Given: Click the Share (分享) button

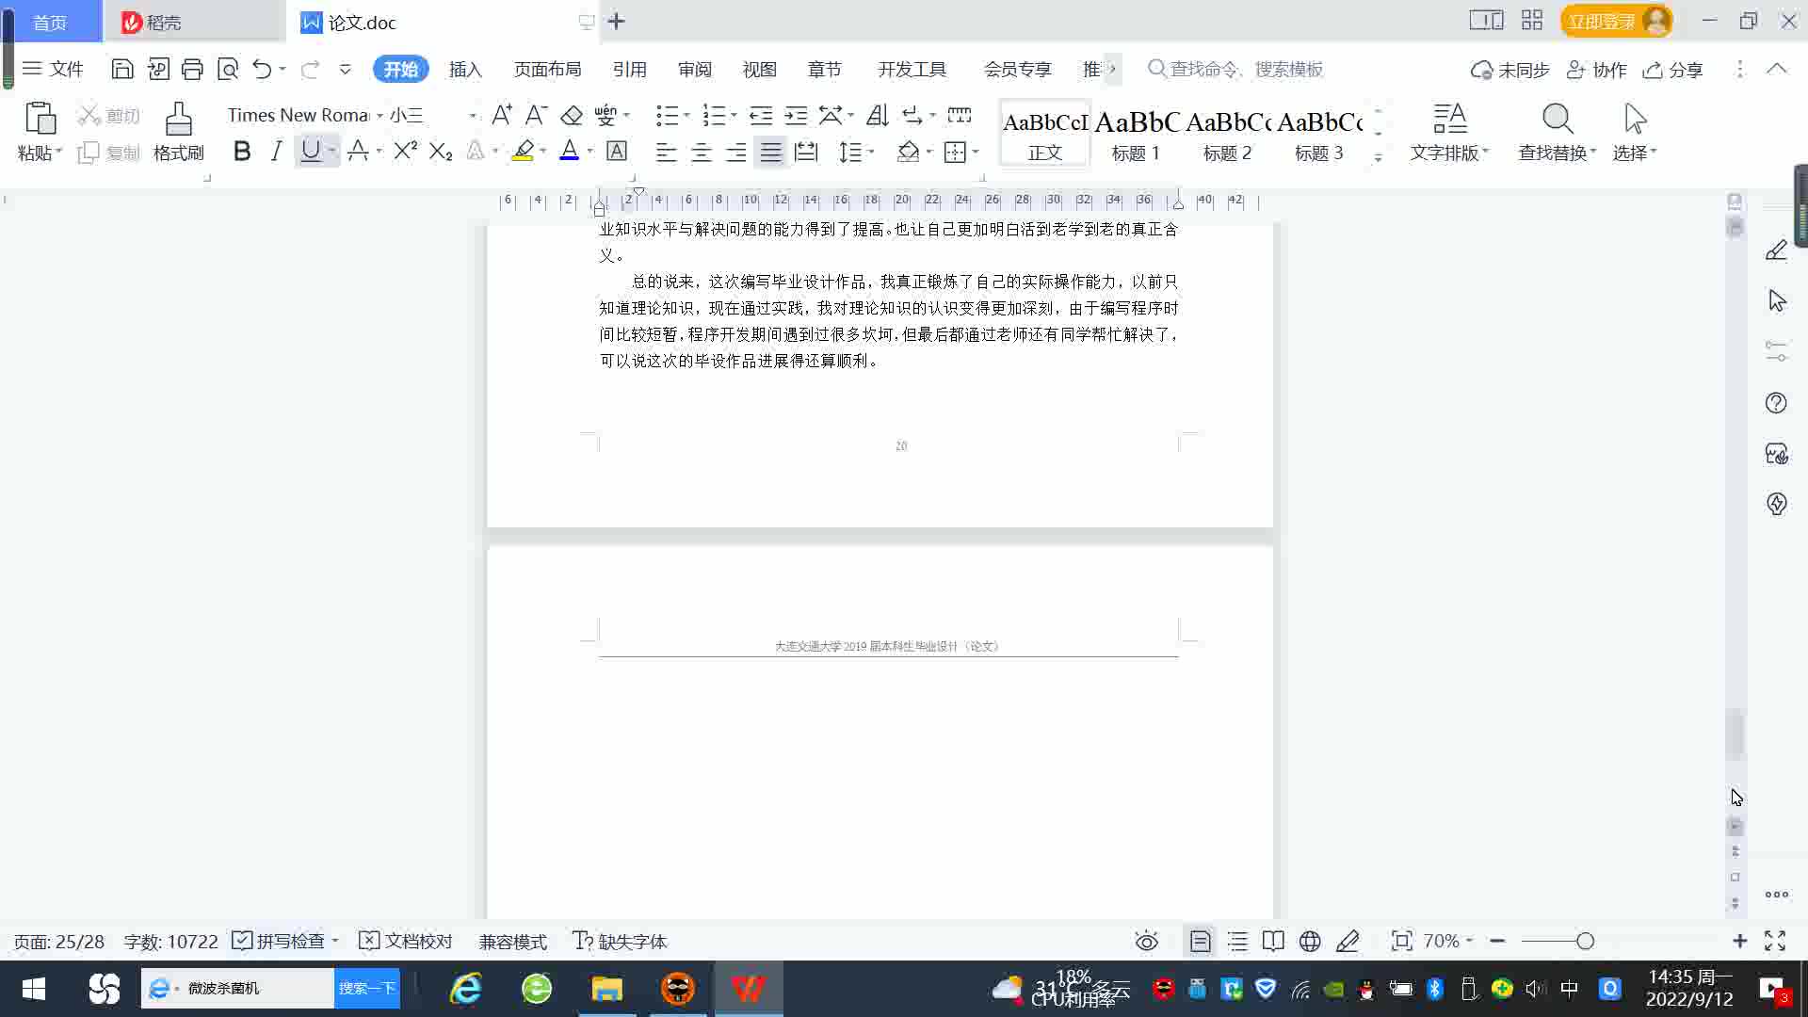Looking at the screenshot, I should [1672, 70].
